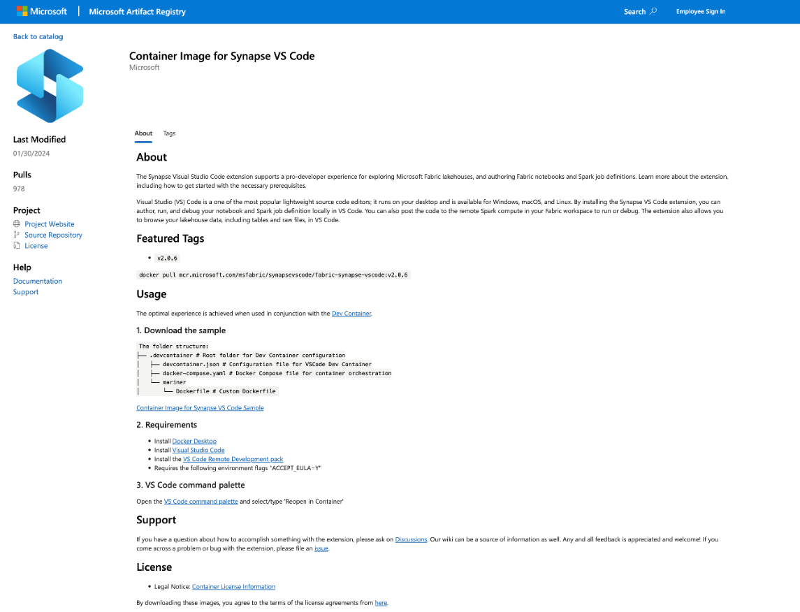
Task: Click the Microsoft publisher name under title
Action: point(145,67)
